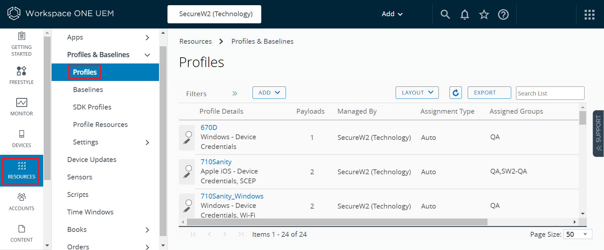
Task: Expand the Settings submenu chevron
Action: tap(147, 142)
